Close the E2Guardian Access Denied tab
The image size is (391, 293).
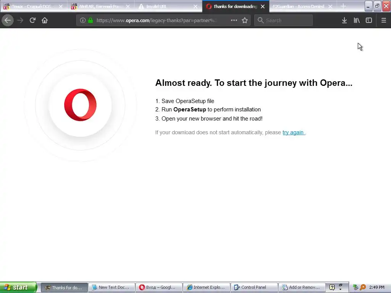coord(330,6)
